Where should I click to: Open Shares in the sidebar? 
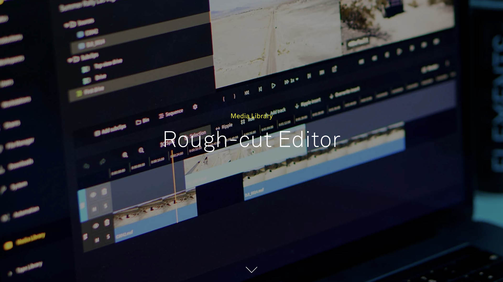(x=12, y=125)
